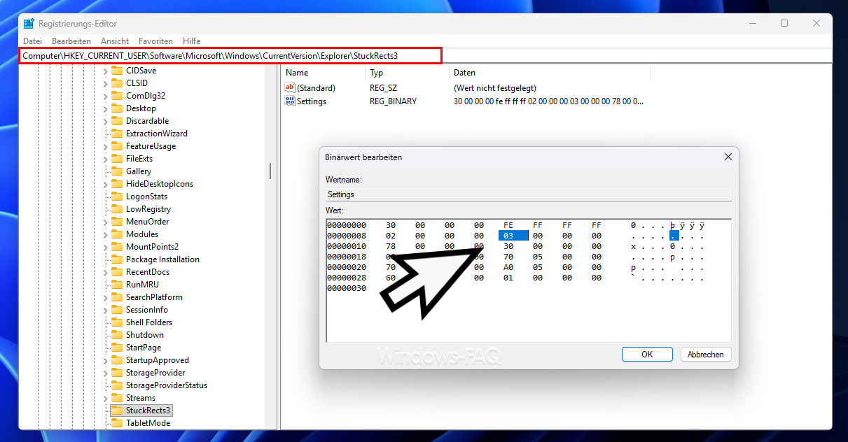Select the StuckRects3 folder icon

point(117,411)
